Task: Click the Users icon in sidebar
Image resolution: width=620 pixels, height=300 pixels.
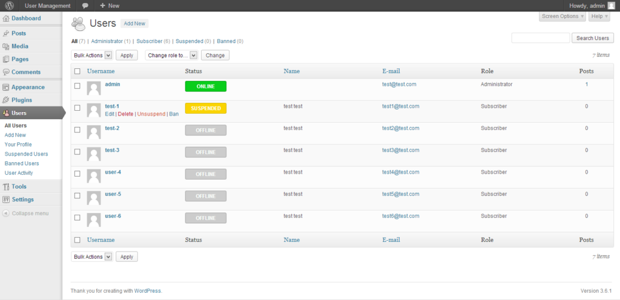Action: coord(6,113)
